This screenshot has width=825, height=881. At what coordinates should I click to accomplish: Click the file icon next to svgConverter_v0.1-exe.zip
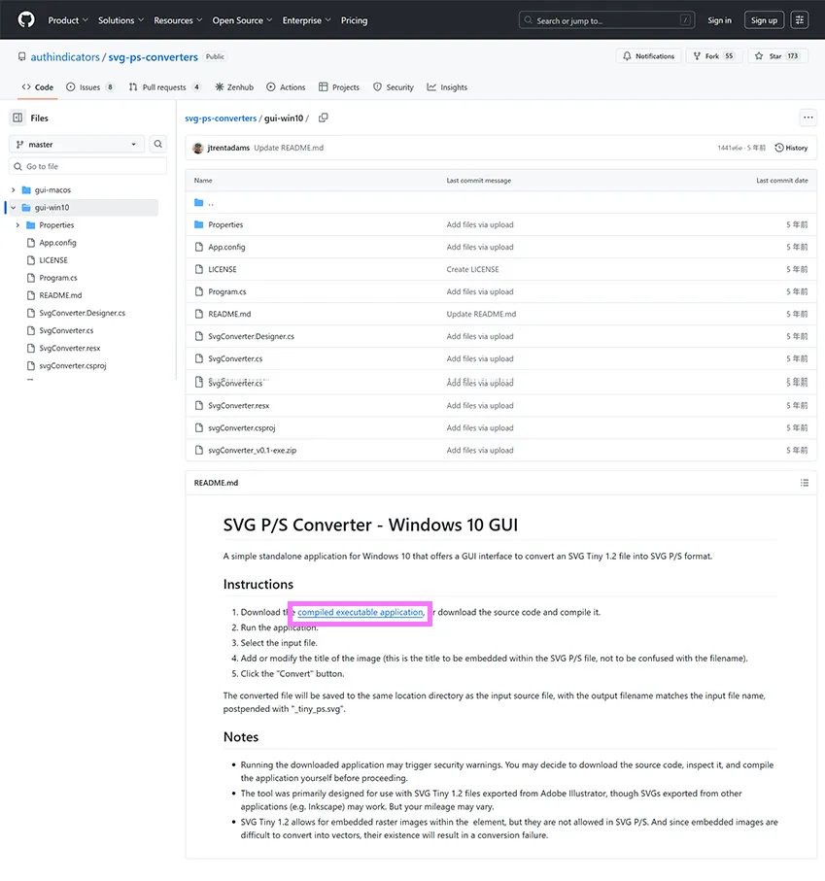click(x=199, y=450)
